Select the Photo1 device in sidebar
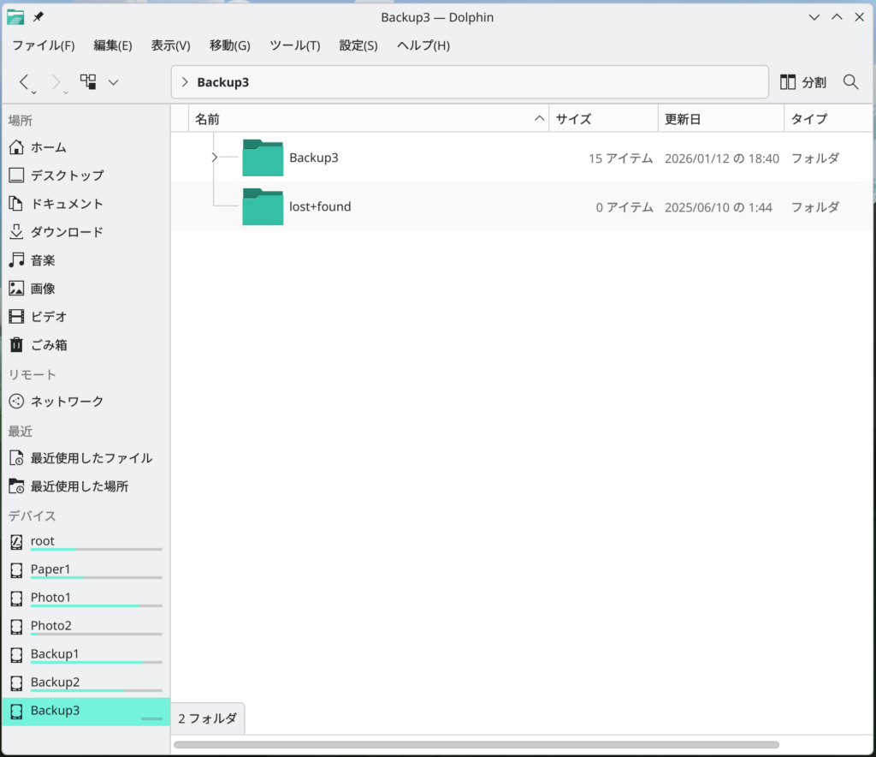The height and width of the screenshot is (757, 876). [51, 598]
